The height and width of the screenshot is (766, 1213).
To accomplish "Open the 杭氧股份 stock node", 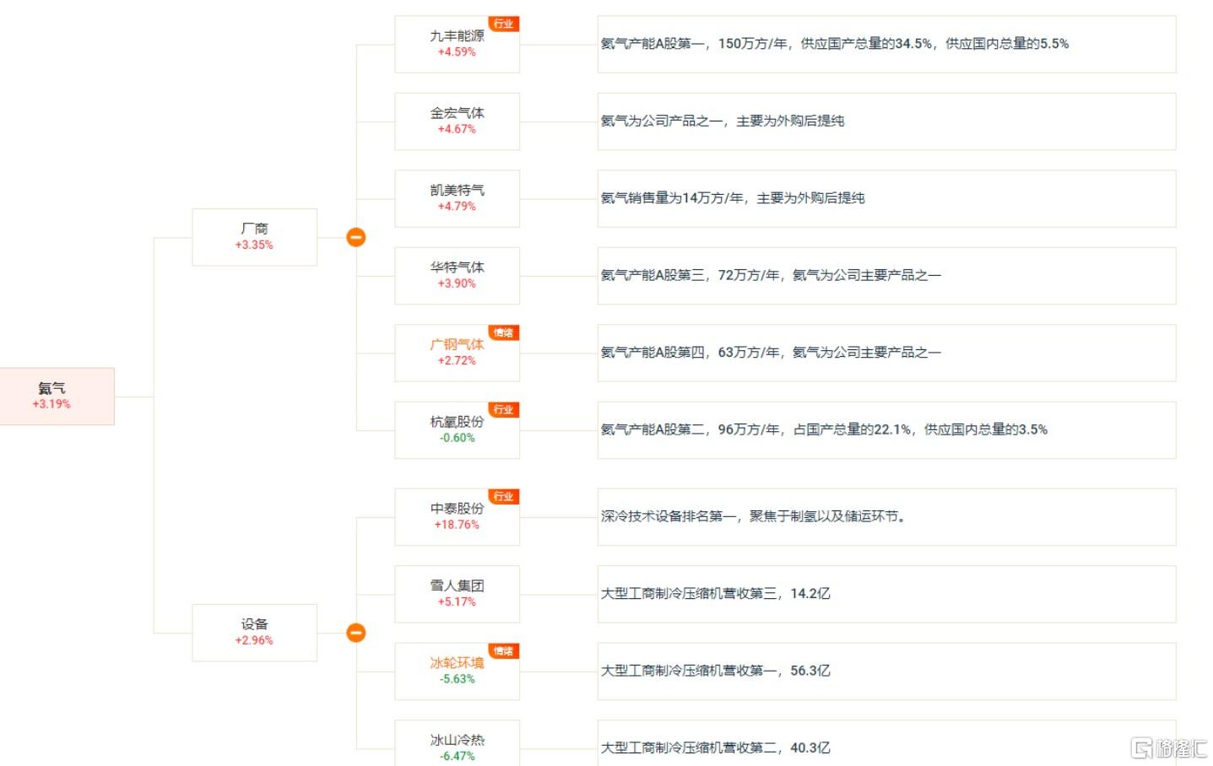I will [457, 430].
